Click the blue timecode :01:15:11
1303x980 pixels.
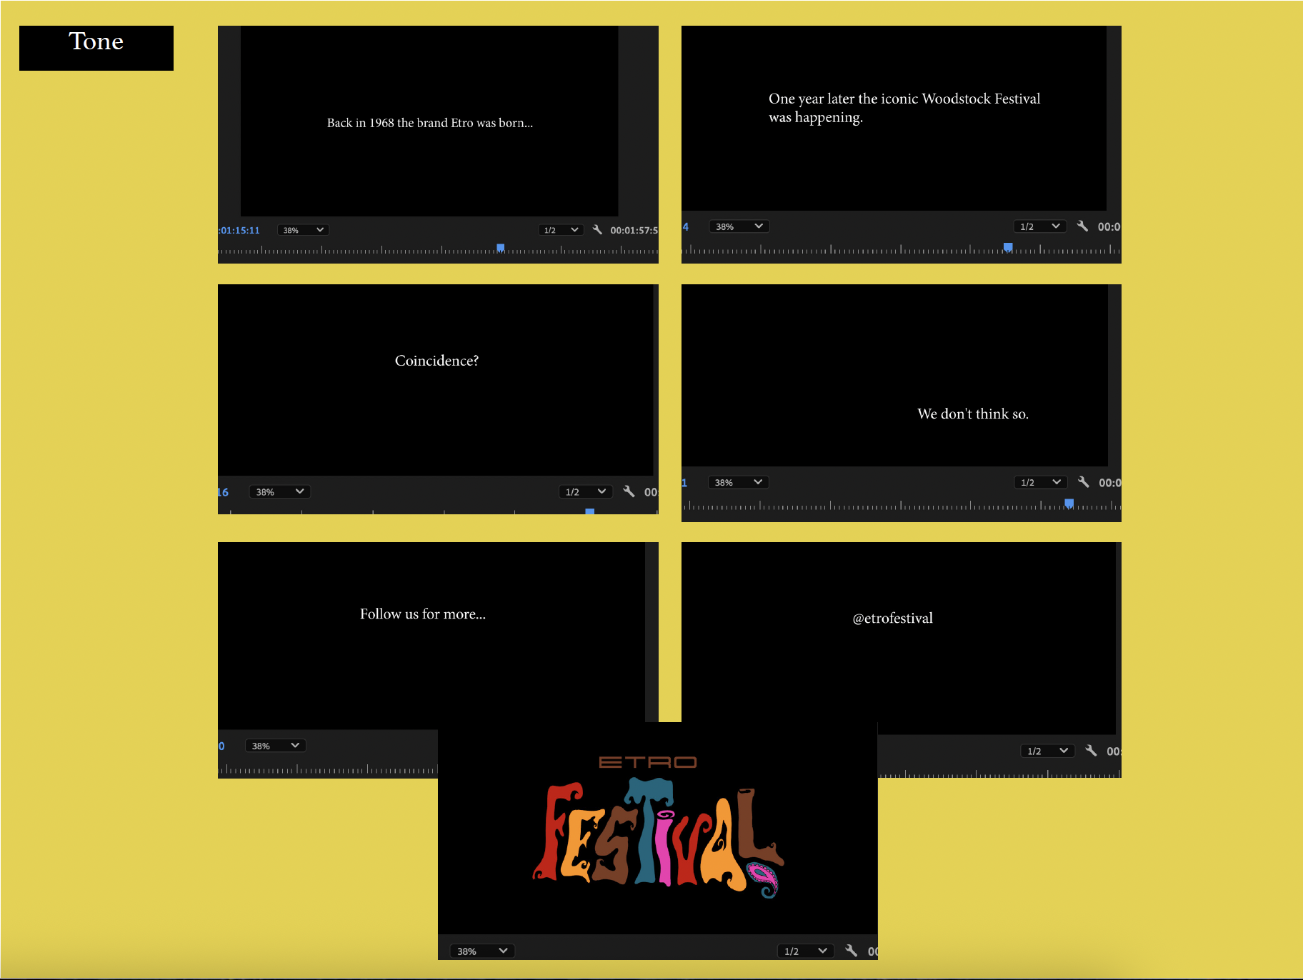coord(239,230)
